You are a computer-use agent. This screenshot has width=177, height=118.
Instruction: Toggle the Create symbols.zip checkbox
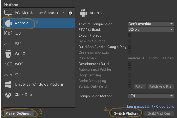pyautogui.click(x=129, y=52)
